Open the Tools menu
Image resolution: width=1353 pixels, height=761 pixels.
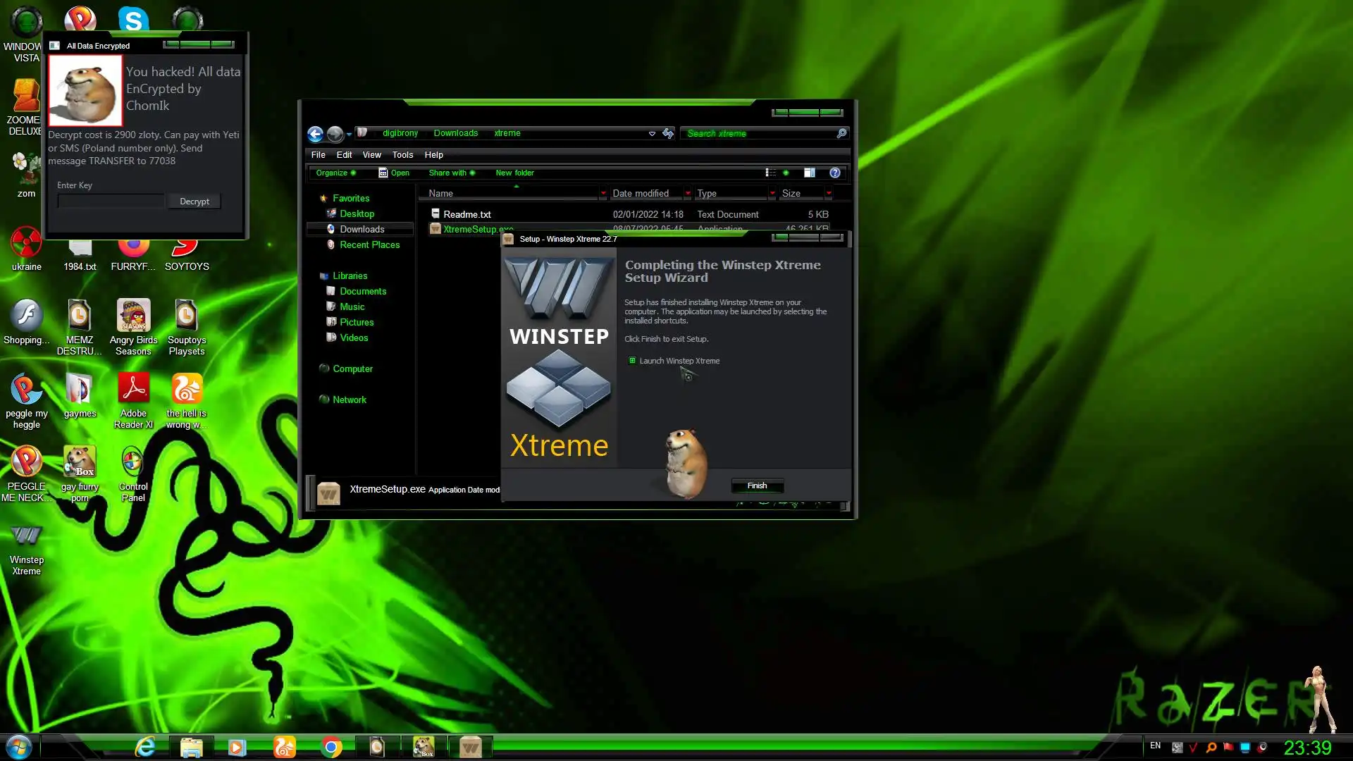coord(402,155)
